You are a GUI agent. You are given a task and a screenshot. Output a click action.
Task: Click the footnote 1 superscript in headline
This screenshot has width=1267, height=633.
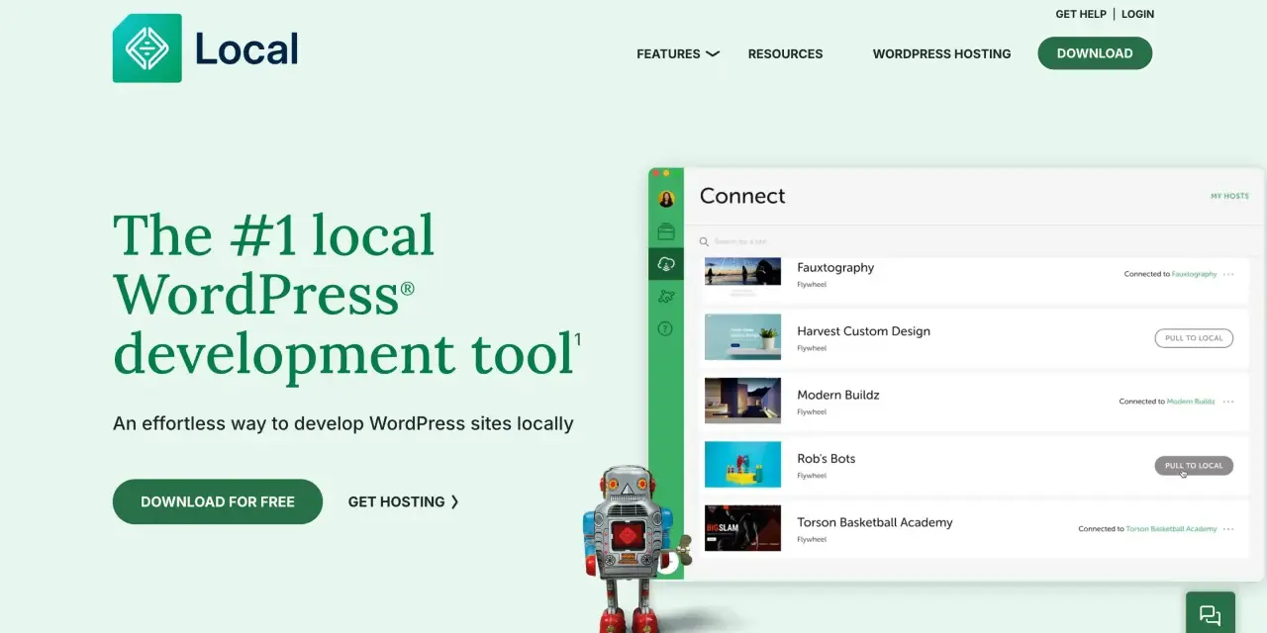[x=578, y=339]
